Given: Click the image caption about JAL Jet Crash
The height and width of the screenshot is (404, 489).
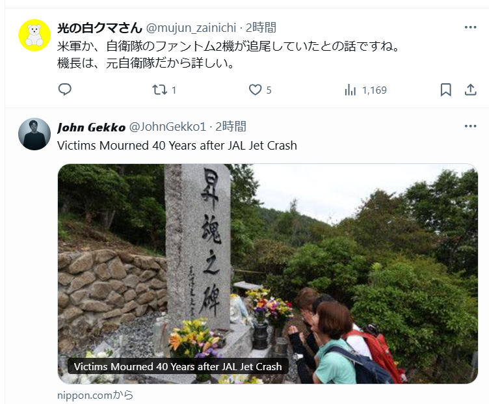Looking at the screenshot, I should [178, 366].
